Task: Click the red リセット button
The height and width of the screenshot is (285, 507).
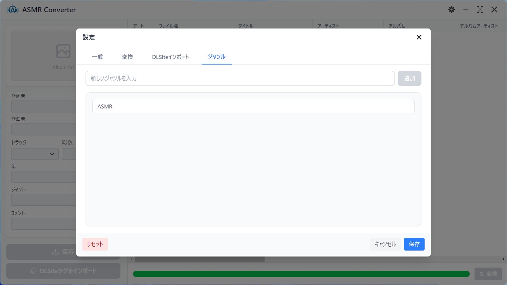Action: click(x=95, y=244)
